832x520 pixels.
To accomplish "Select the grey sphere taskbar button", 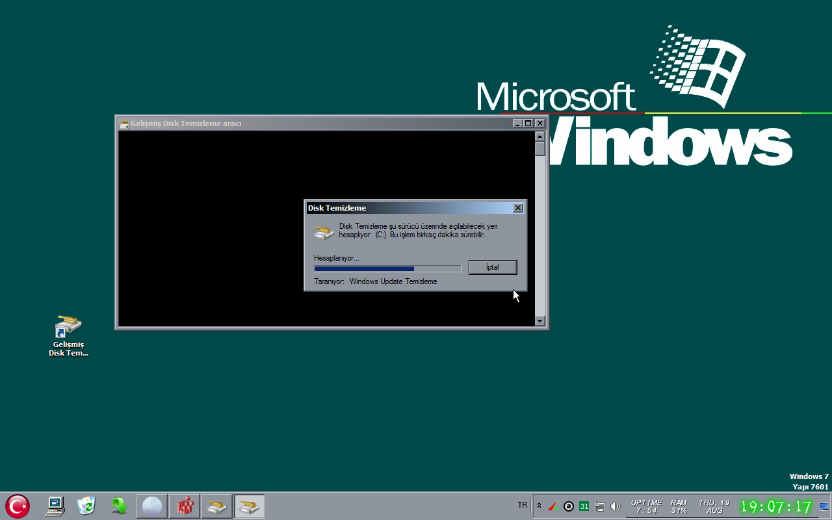I will click(152, 506).
